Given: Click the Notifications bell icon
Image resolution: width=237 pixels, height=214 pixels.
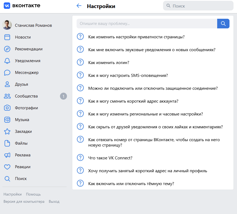Looking at the screenshot, I should tap(7, 61).
